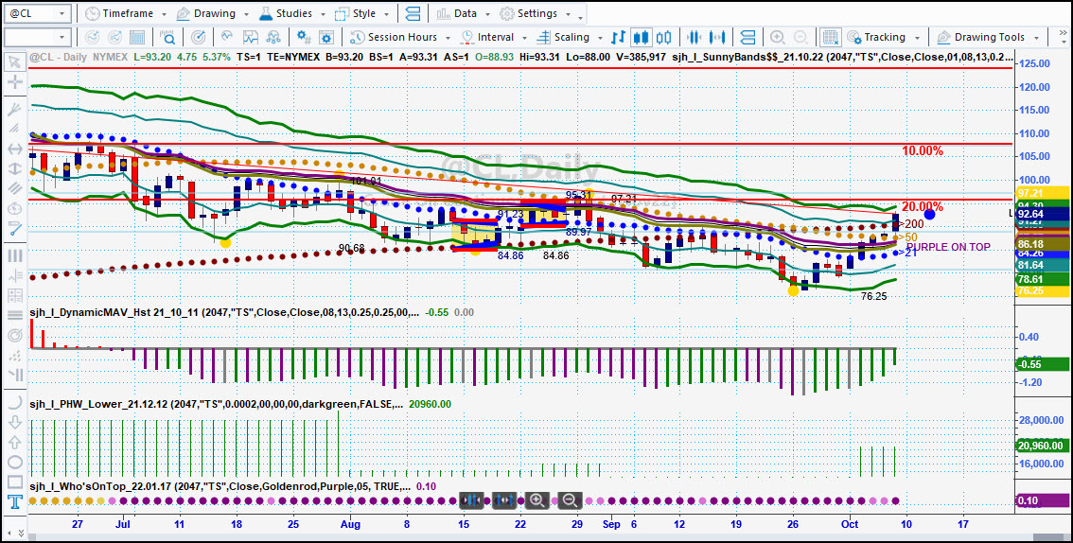Select the pointer arrow drawing tool
Image resolution: width=1073 pixels, height=543 pixels.
(x=13, y=62)
